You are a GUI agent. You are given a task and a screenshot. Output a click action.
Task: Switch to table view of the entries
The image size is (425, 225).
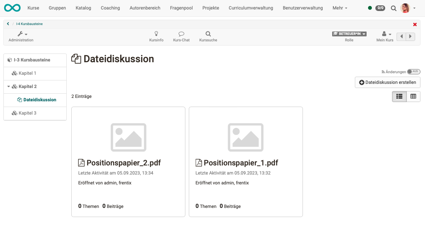[413, 96]
